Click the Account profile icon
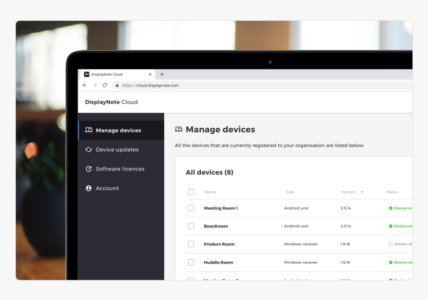Screen dimensions: 428x300 (x=89, y=188)
